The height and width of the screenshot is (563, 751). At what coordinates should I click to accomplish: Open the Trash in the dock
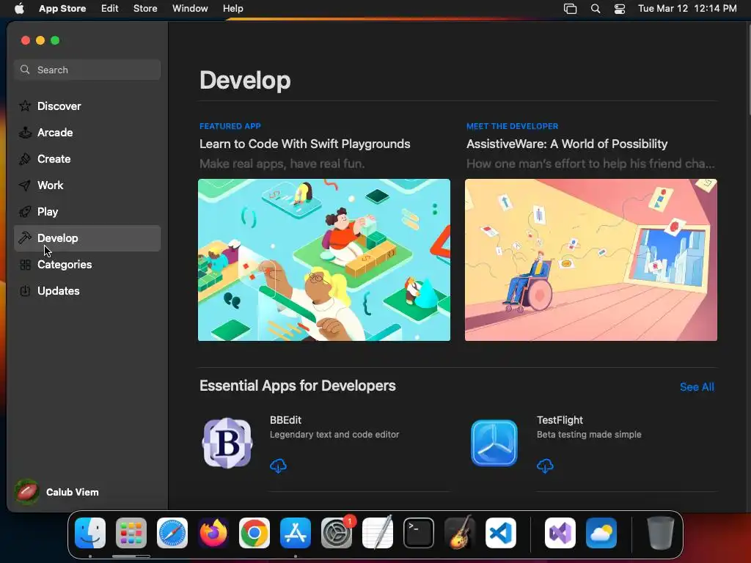pos(661,533)
